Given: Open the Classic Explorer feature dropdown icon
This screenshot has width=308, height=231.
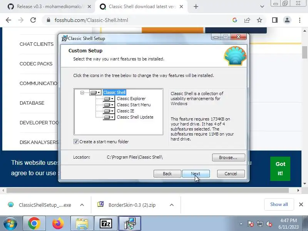Looking at the screenshot, I should click(x=109, y=99).
